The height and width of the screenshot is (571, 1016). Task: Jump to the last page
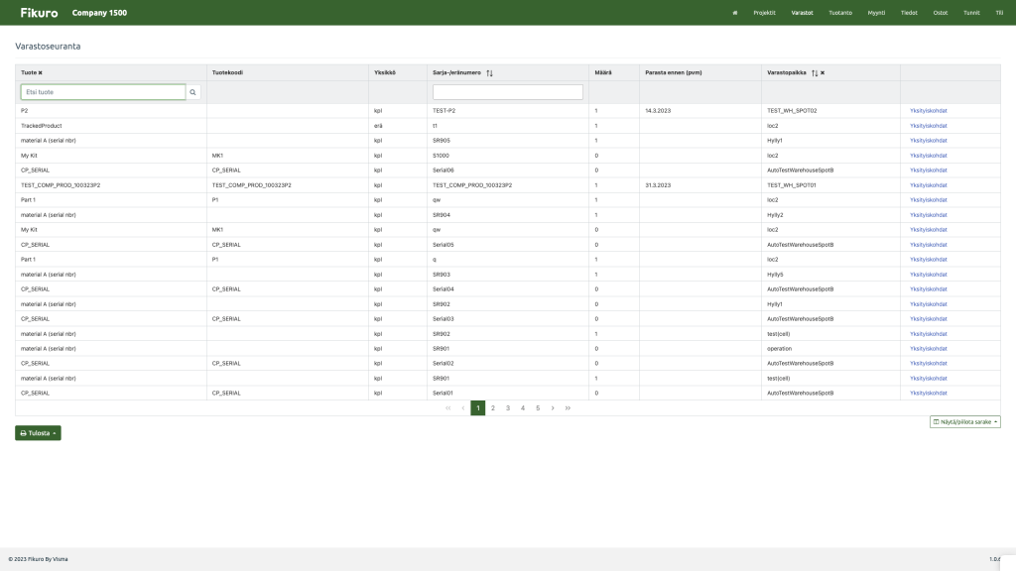568,408
